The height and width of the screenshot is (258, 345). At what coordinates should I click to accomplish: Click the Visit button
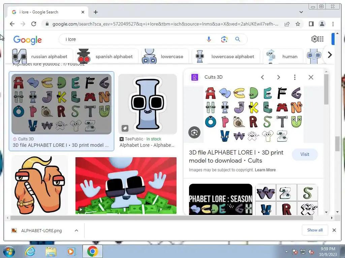coord(305,154)
